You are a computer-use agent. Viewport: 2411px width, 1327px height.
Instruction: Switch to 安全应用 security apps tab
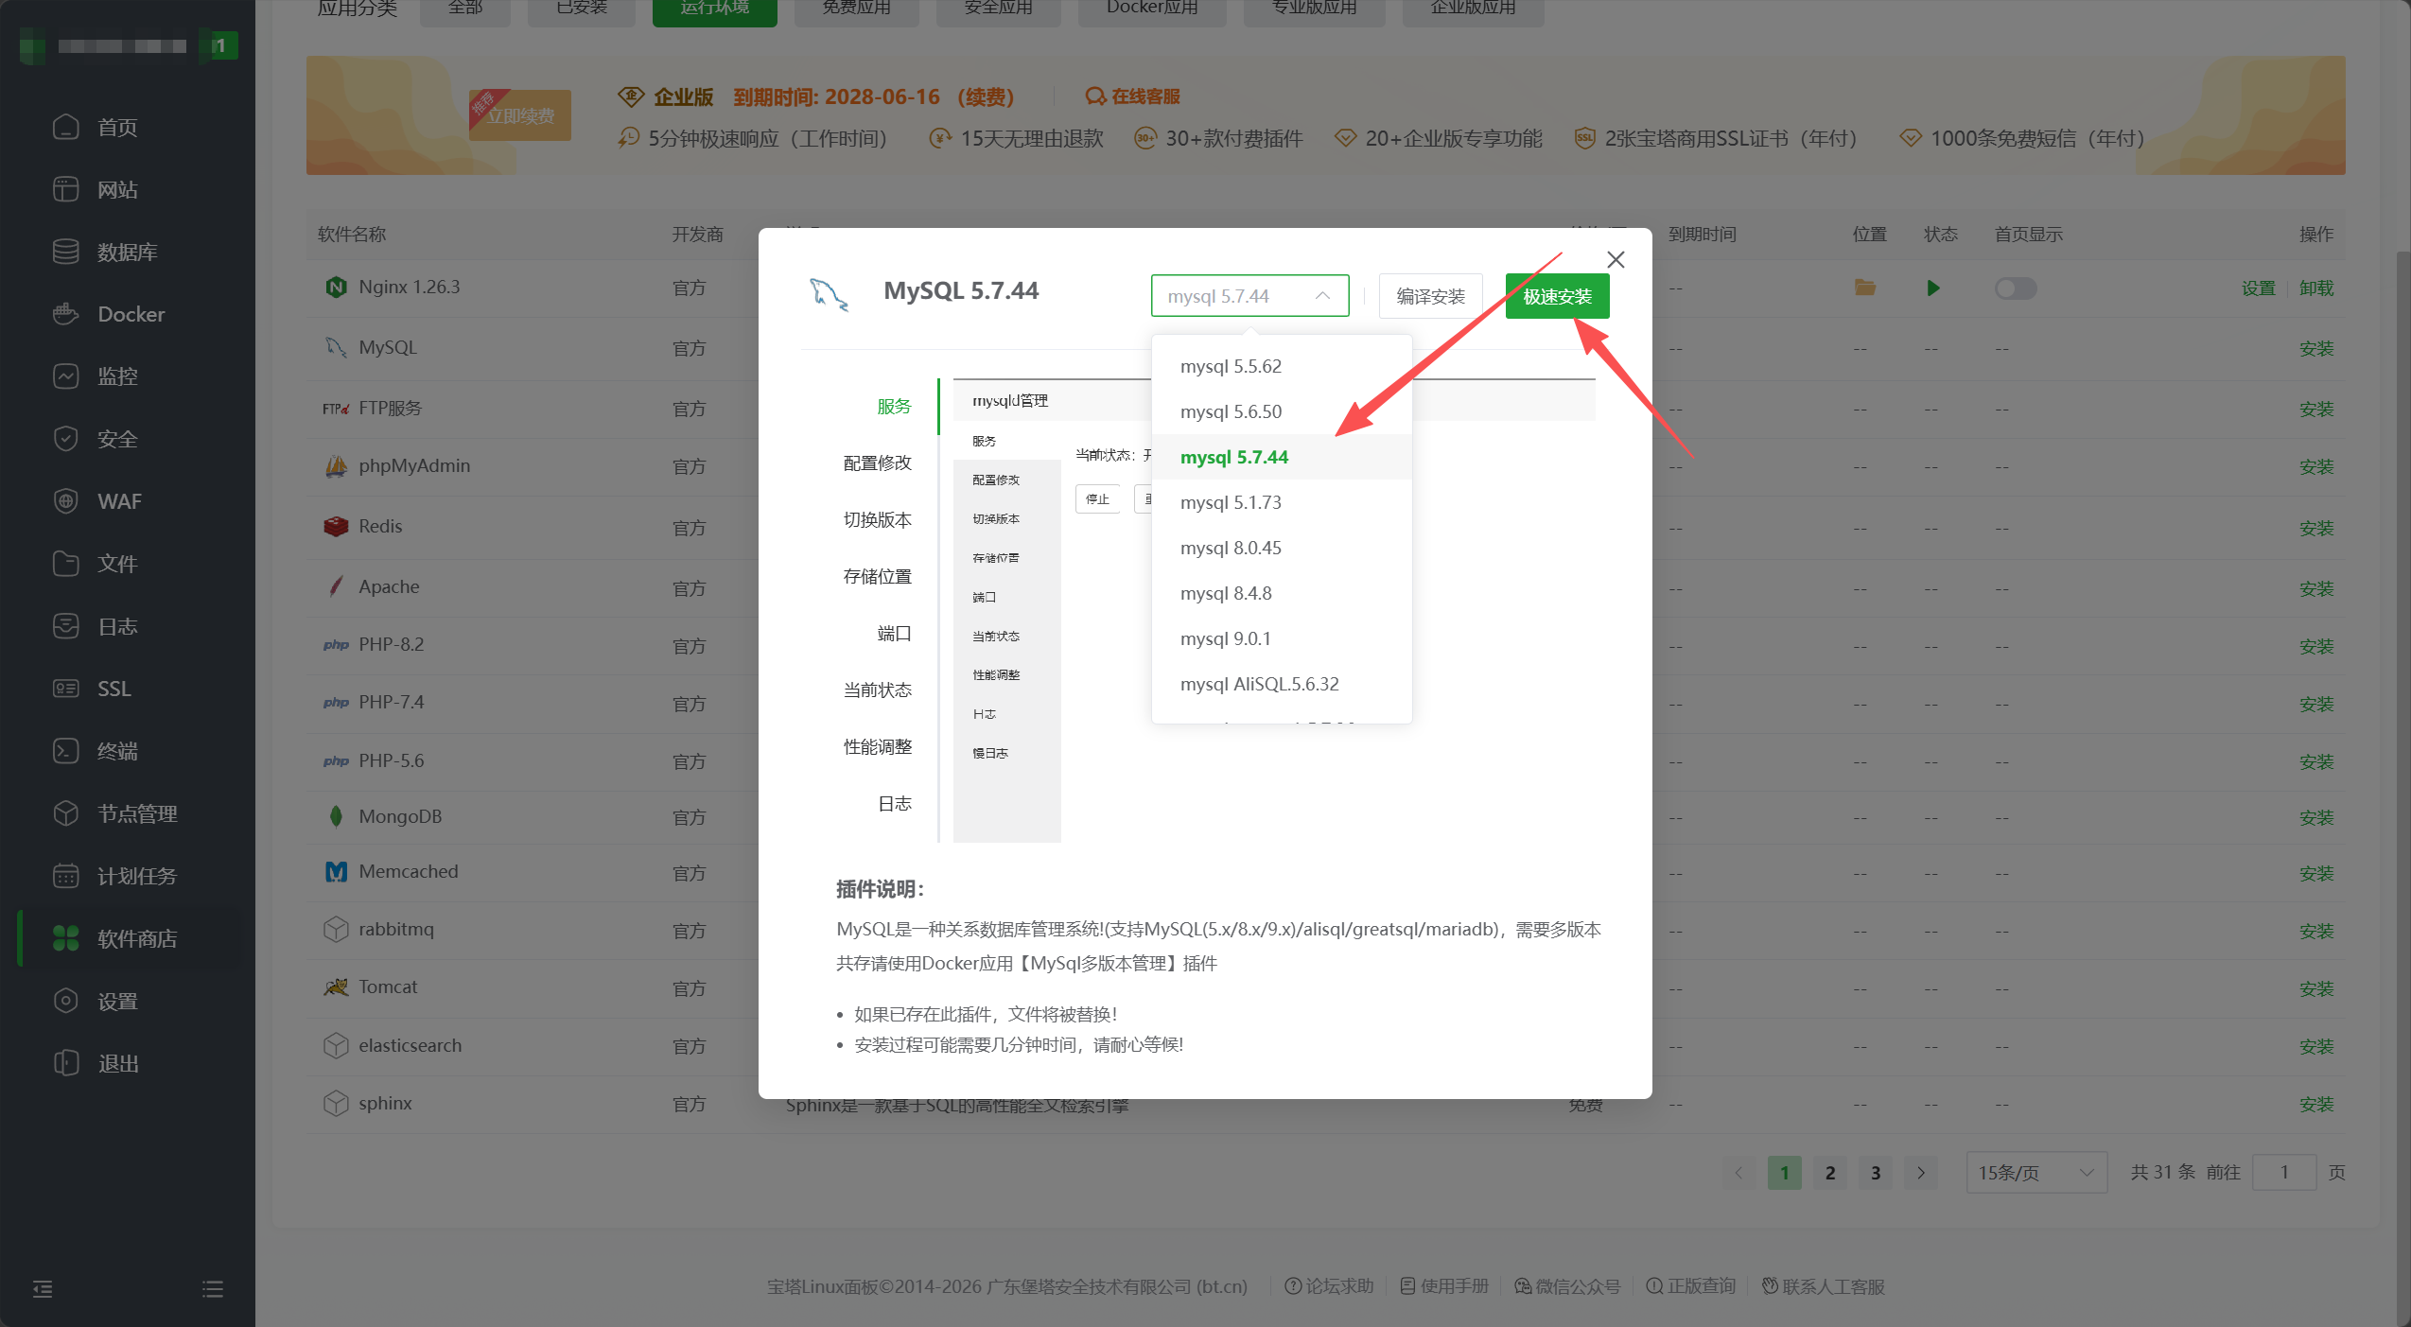click(x=998, y=9)
